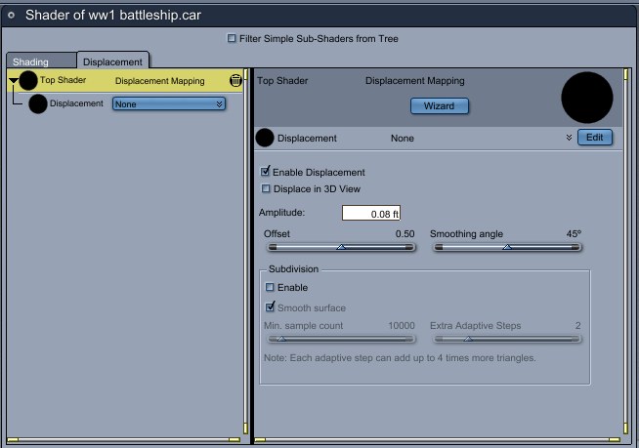Check the Subdivision Enable checkbox
Screen dimensions: 639x448
pos(270,287)
